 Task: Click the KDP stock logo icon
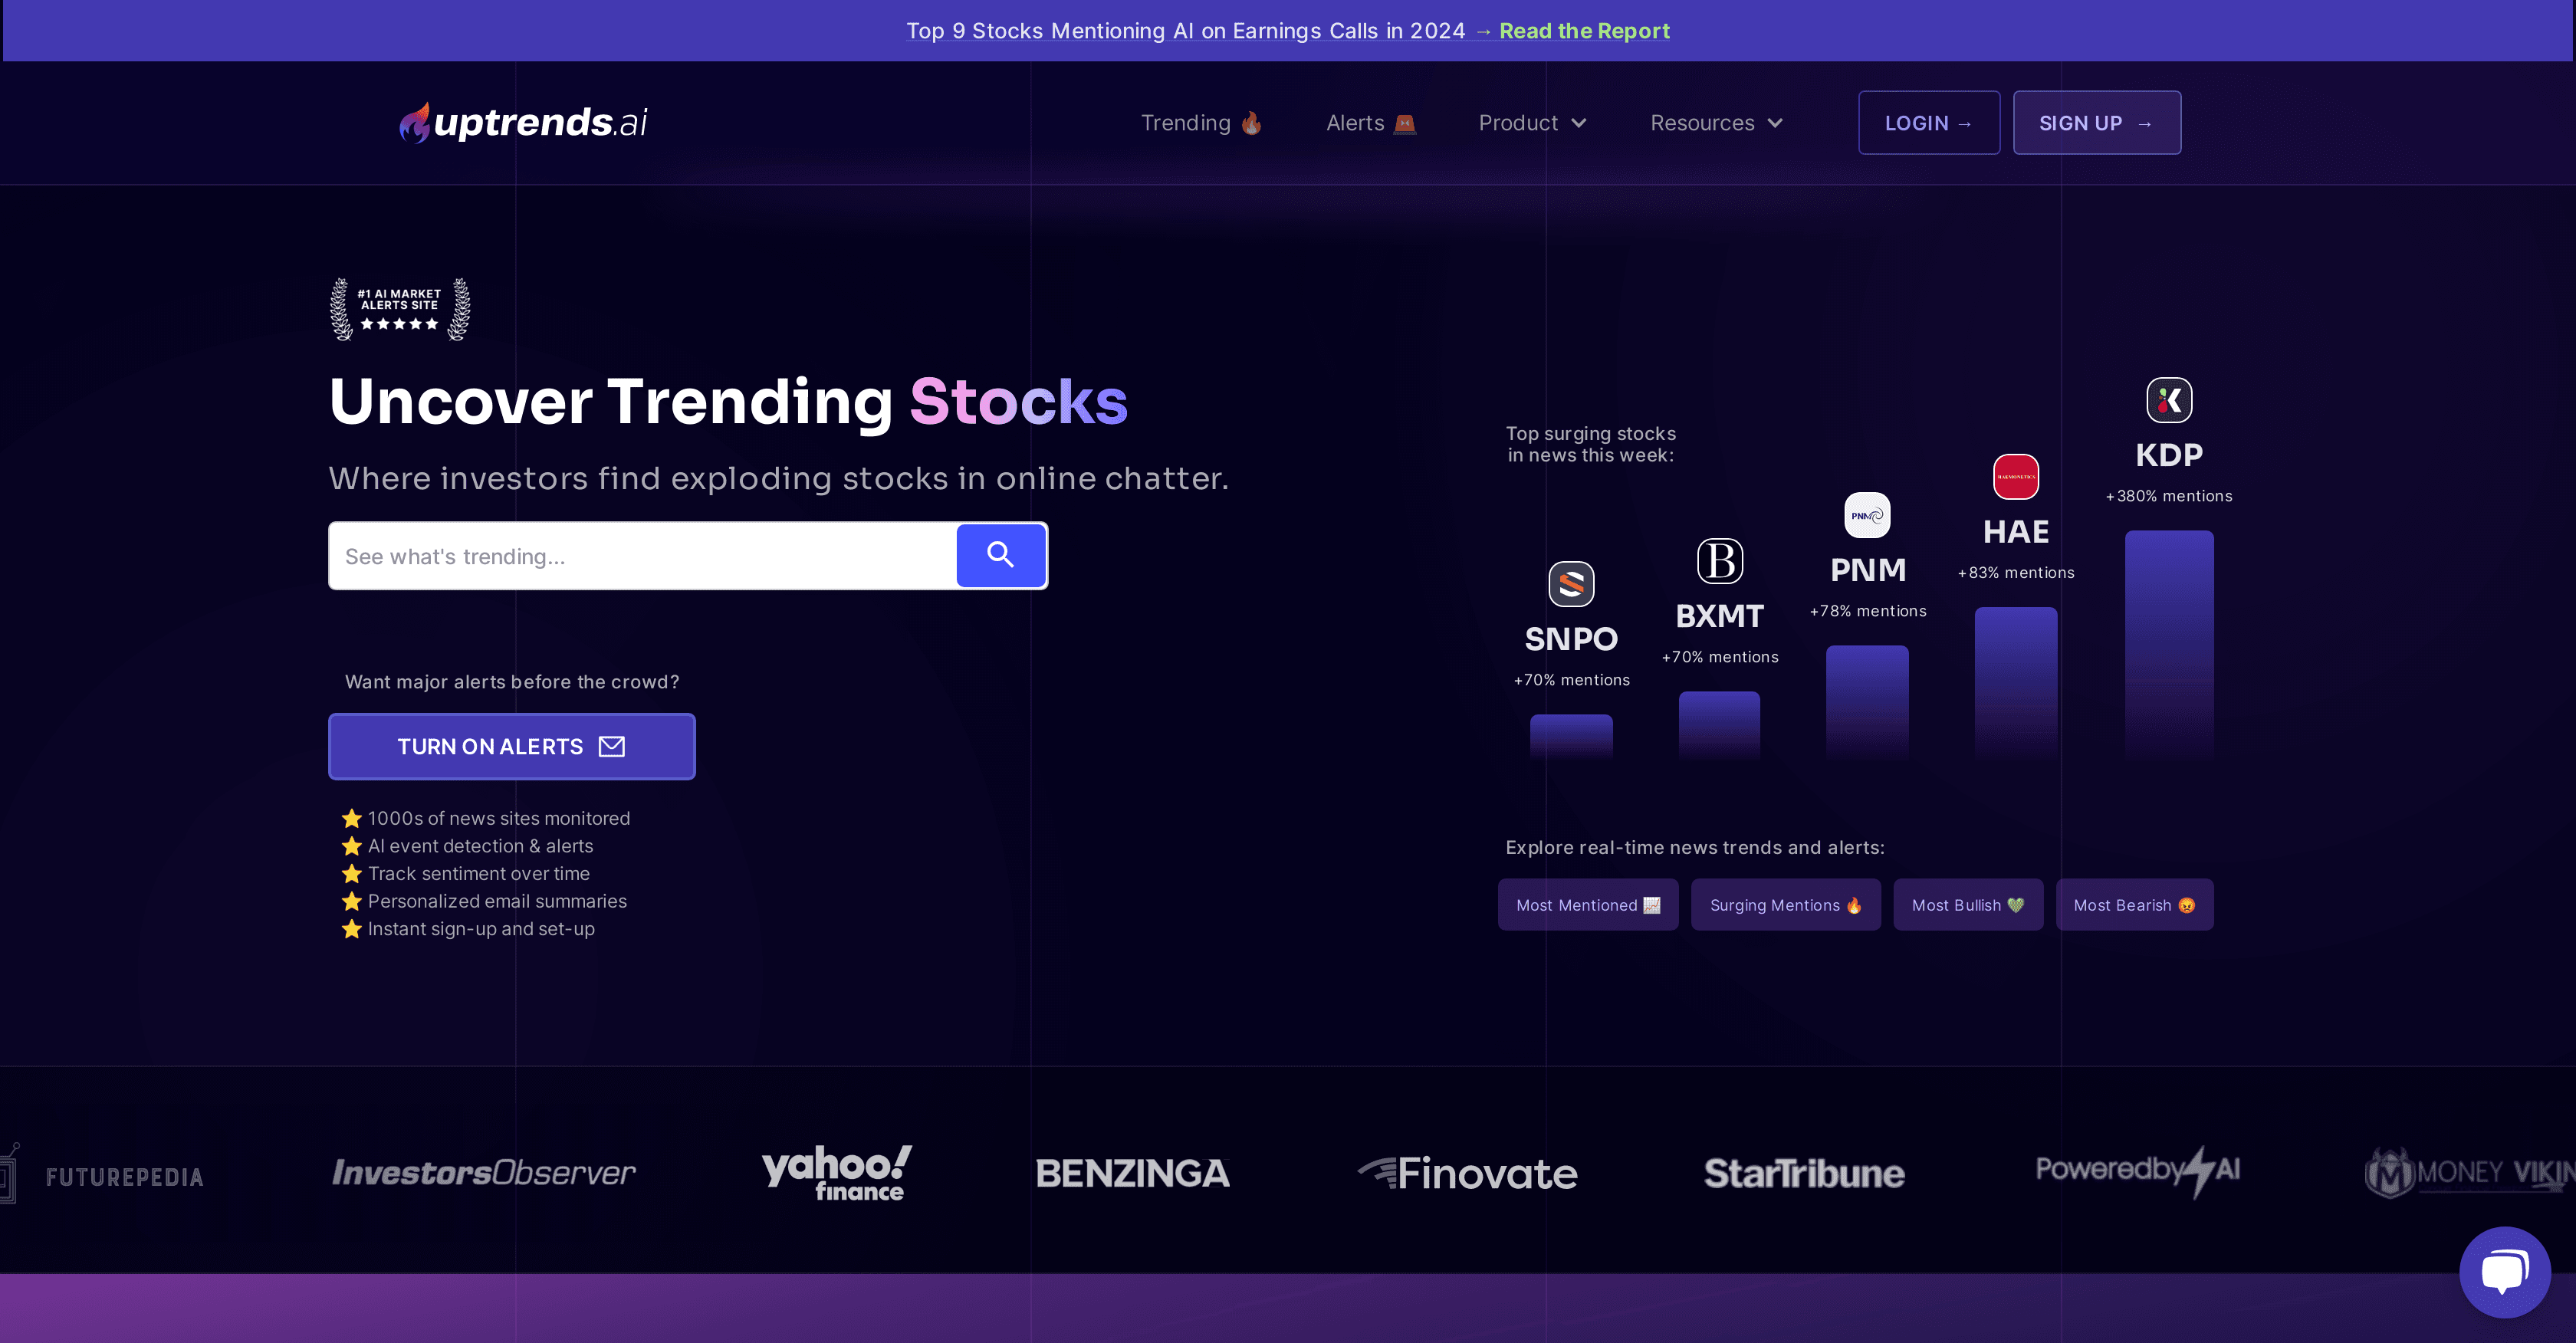[2168, 400]
